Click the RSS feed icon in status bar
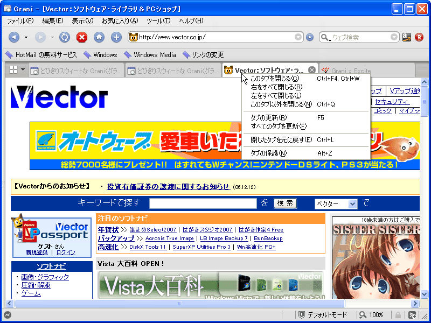431x323 pixels. click(412, 315)
